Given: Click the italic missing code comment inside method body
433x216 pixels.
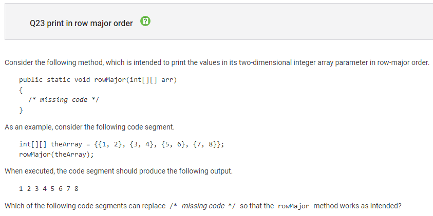Looking at the screenshot, I should (x=64, y=100).
